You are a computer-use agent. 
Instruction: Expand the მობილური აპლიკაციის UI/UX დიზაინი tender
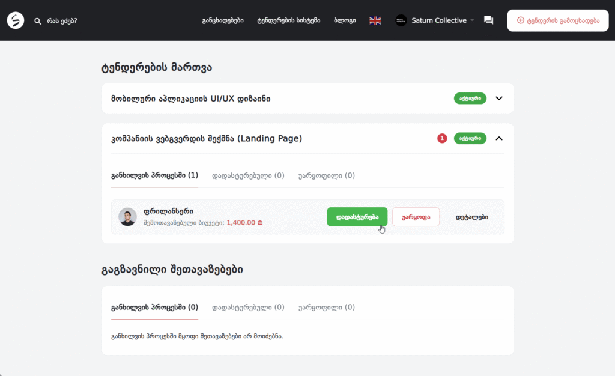(x=498, y=99)
